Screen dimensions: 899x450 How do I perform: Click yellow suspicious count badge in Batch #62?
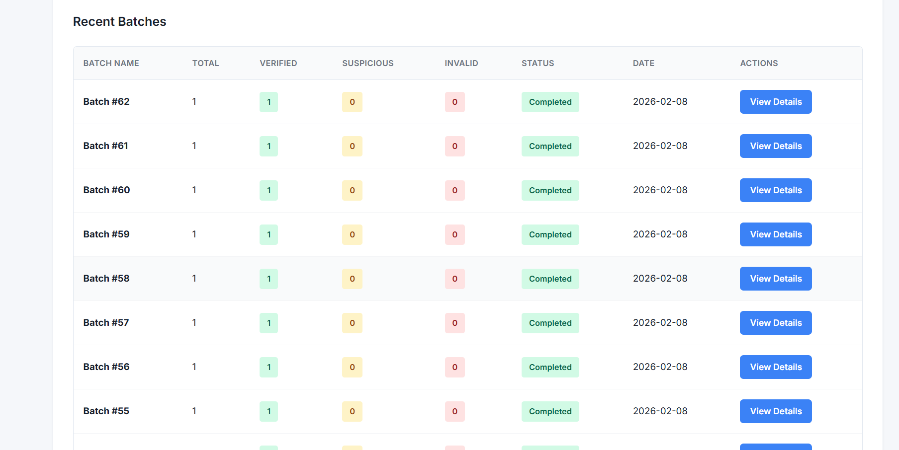[x=352, y=102]
